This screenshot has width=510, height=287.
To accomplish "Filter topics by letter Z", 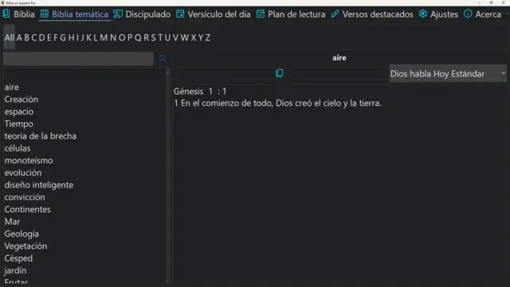I will (207, 37).
